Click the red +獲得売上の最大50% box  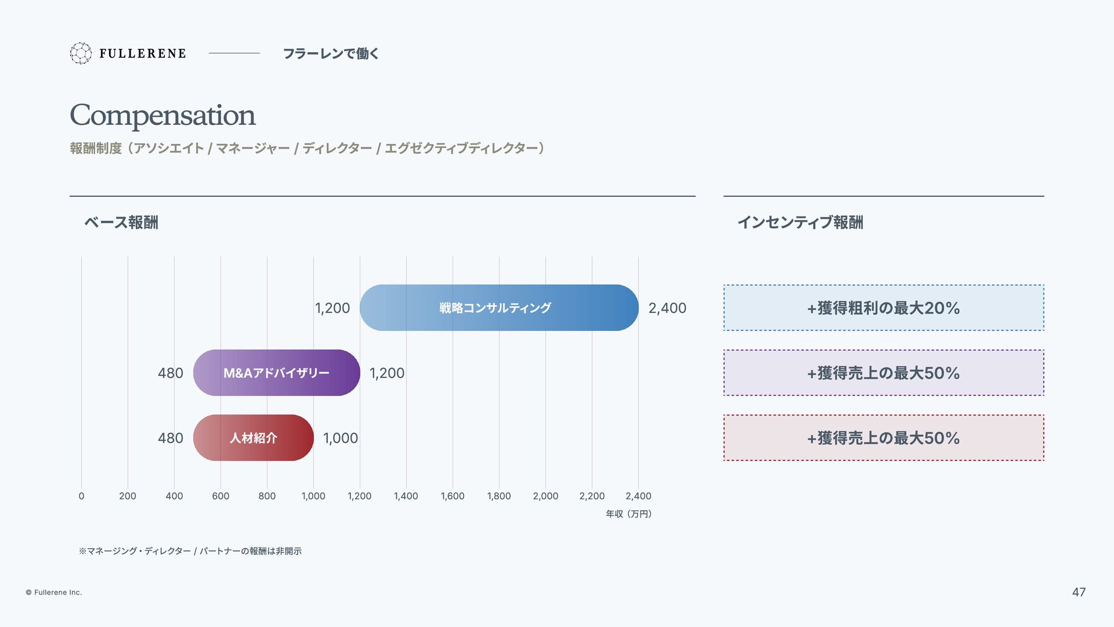tap(884, 438)
